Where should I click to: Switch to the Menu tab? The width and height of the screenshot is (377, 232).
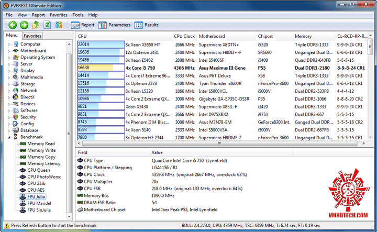pos(12,35)
